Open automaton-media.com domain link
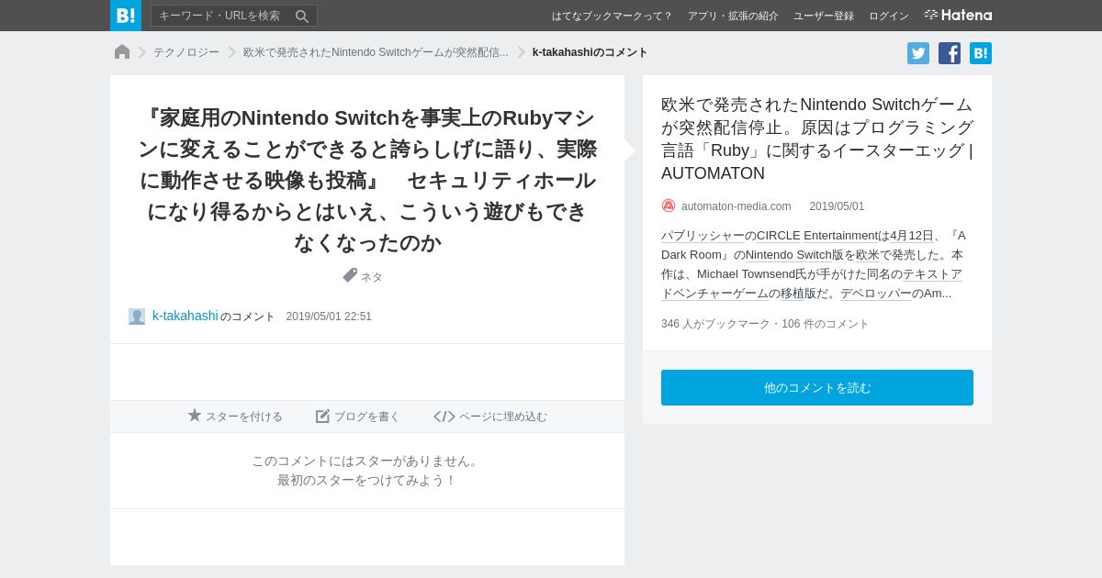 736,206
